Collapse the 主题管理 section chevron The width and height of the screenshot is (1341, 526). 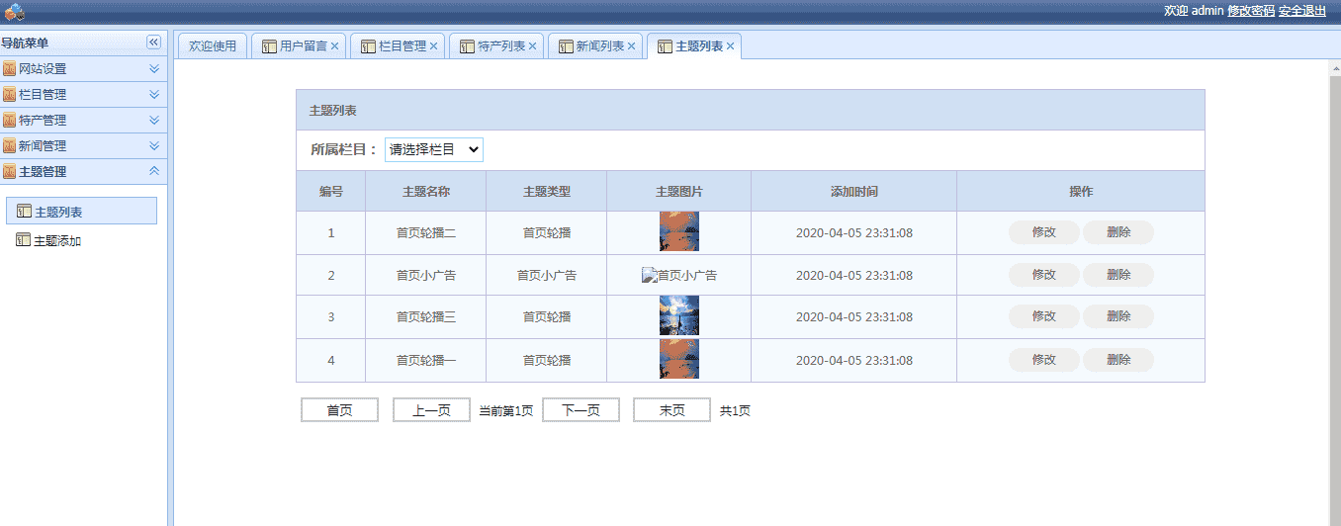153,172
